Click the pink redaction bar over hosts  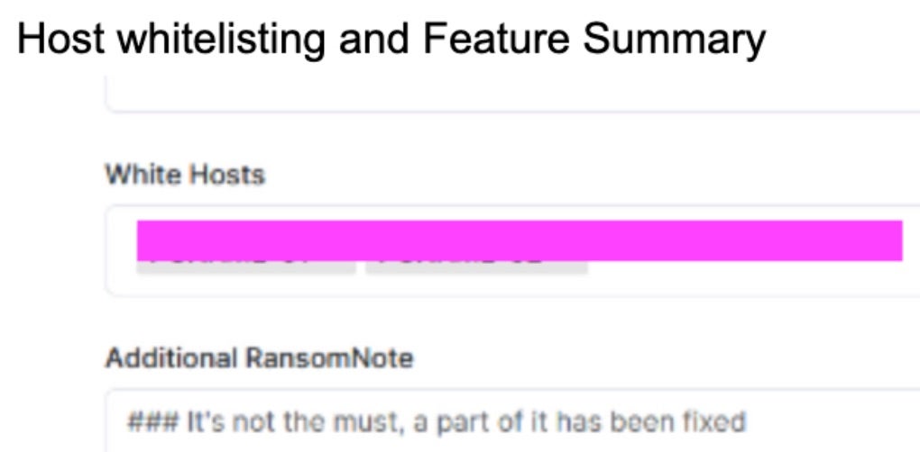[x=519, y=240]
